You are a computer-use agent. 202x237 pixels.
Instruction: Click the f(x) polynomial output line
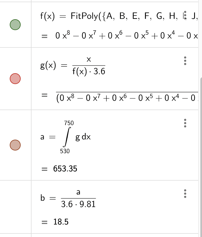tap(127, 36)
